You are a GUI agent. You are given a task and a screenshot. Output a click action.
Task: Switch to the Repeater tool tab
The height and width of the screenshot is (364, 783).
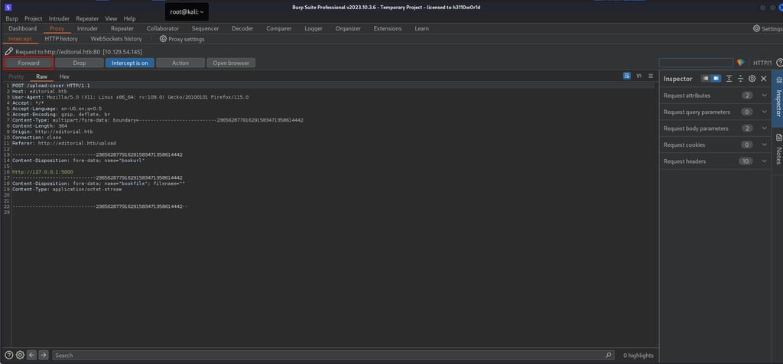(122, 28)
